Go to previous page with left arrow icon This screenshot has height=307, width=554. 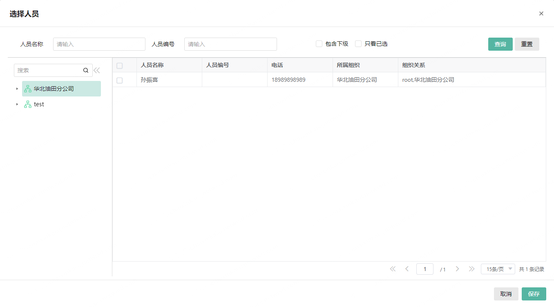coord(407,269)
